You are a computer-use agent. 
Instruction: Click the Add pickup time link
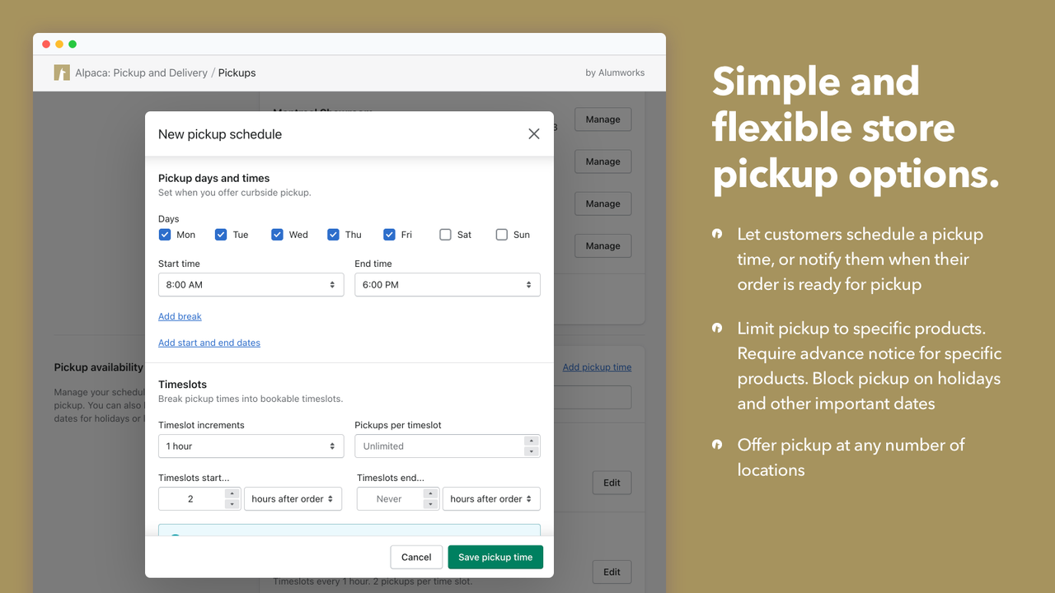597,367
